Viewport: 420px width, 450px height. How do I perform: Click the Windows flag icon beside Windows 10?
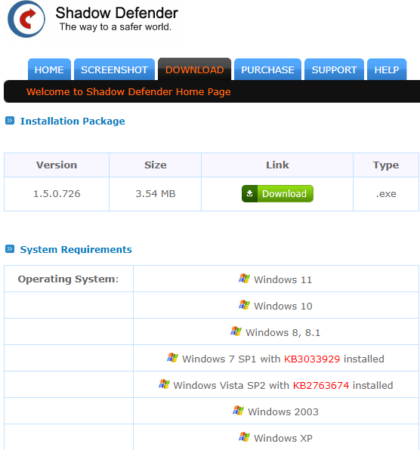pyautogui.click(x=244, y=305)
